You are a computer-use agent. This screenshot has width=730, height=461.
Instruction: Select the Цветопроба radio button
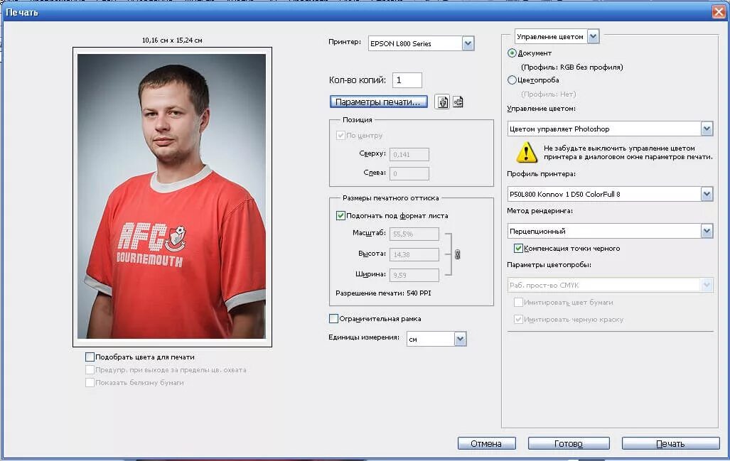click(512, 80)
